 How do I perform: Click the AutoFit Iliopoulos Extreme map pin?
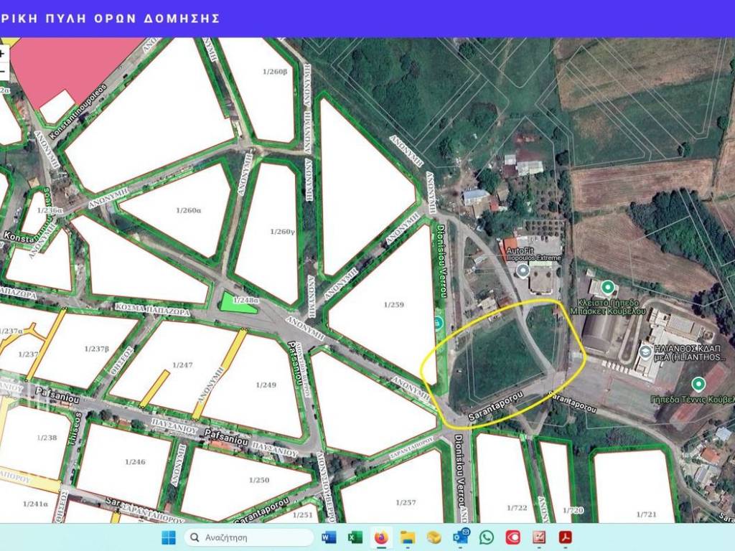click(x=523, y=270)
